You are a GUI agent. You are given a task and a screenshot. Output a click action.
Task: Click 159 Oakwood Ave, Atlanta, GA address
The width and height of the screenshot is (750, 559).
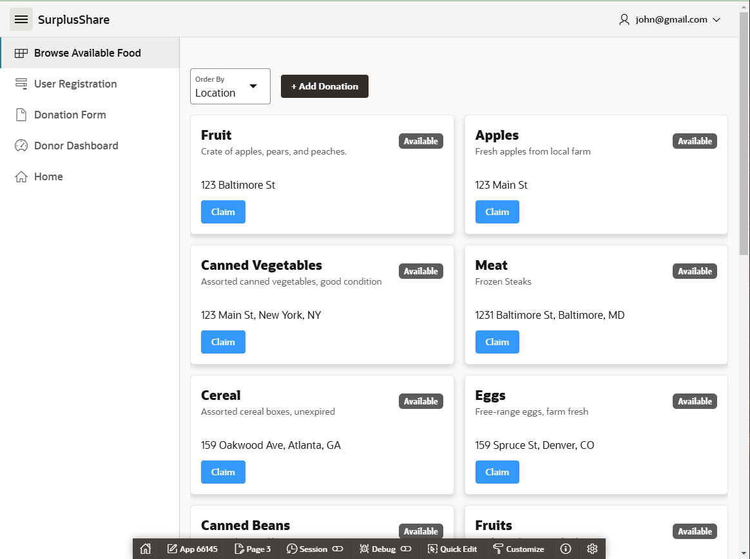pos(271,445)
